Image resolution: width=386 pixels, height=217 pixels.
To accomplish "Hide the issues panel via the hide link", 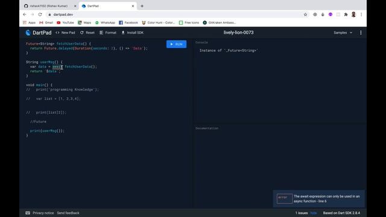I will pyautogui.click(x=314, y=213).
